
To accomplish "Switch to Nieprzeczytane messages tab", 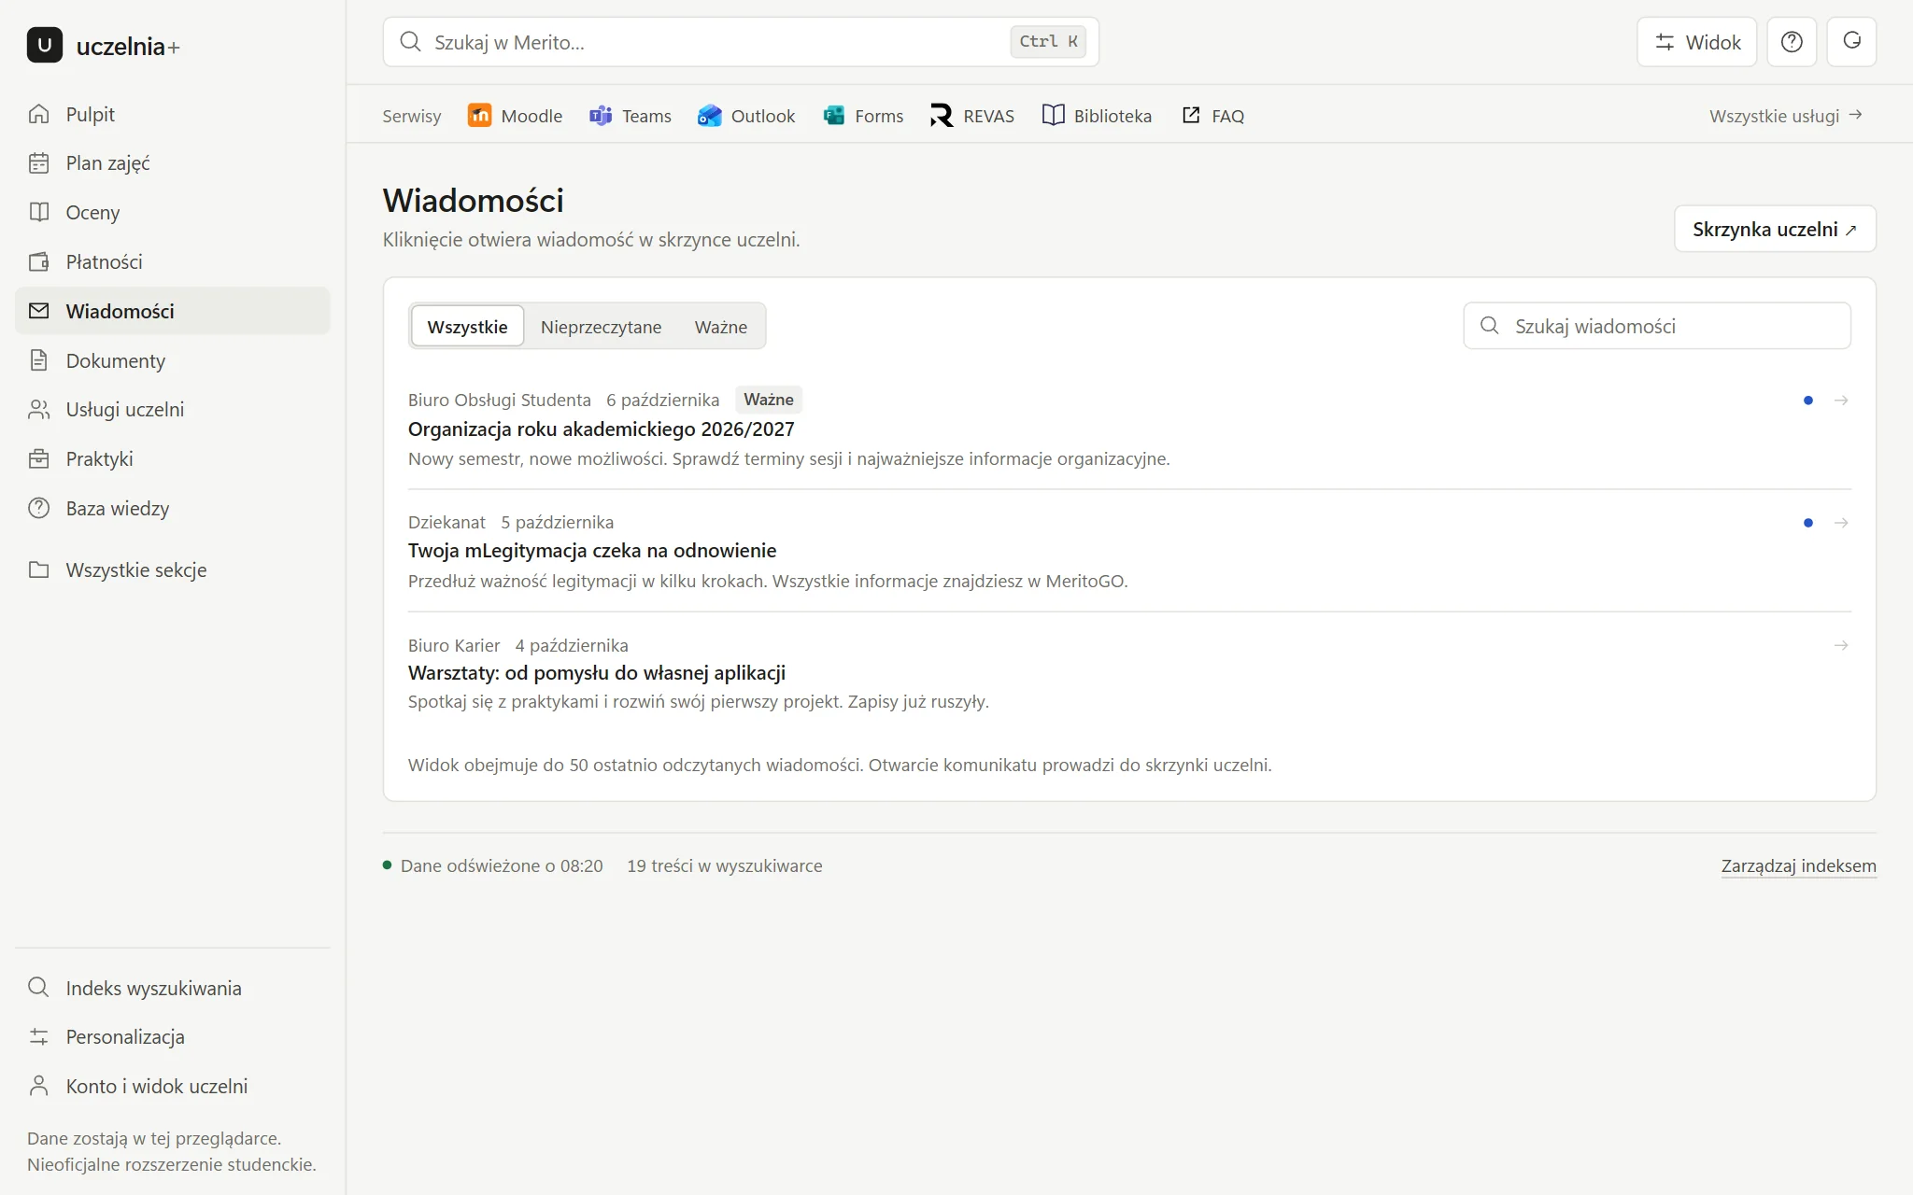I will click(x=601, y=327).
